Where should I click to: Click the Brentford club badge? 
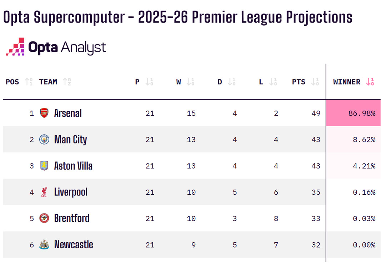44,218
